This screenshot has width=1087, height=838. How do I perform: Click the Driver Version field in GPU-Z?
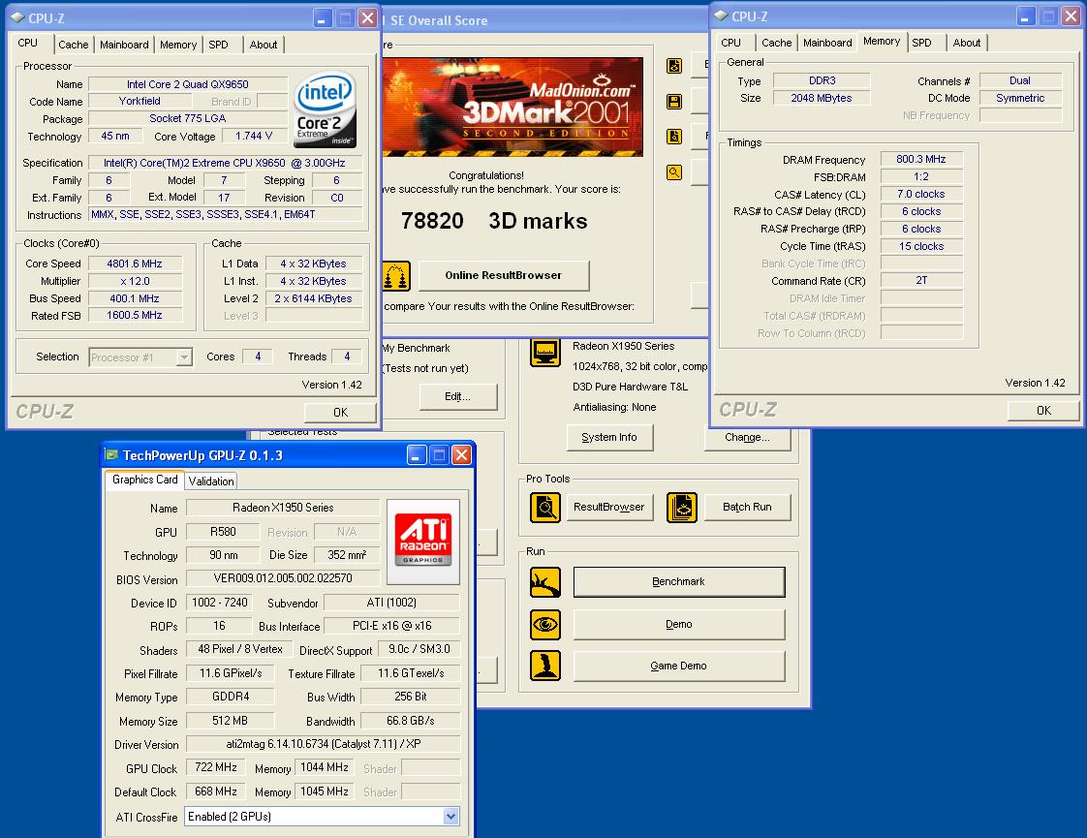[324, 744]
